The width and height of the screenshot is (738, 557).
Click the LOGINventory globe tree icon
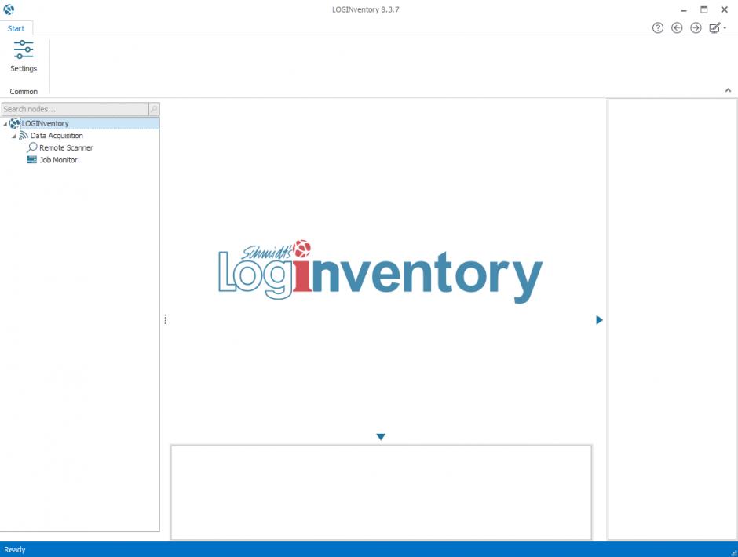coord(14,123)
